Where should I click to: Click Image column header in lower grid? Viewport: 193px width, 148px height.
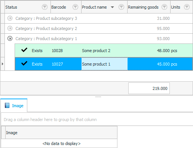[x=61, y=133]
